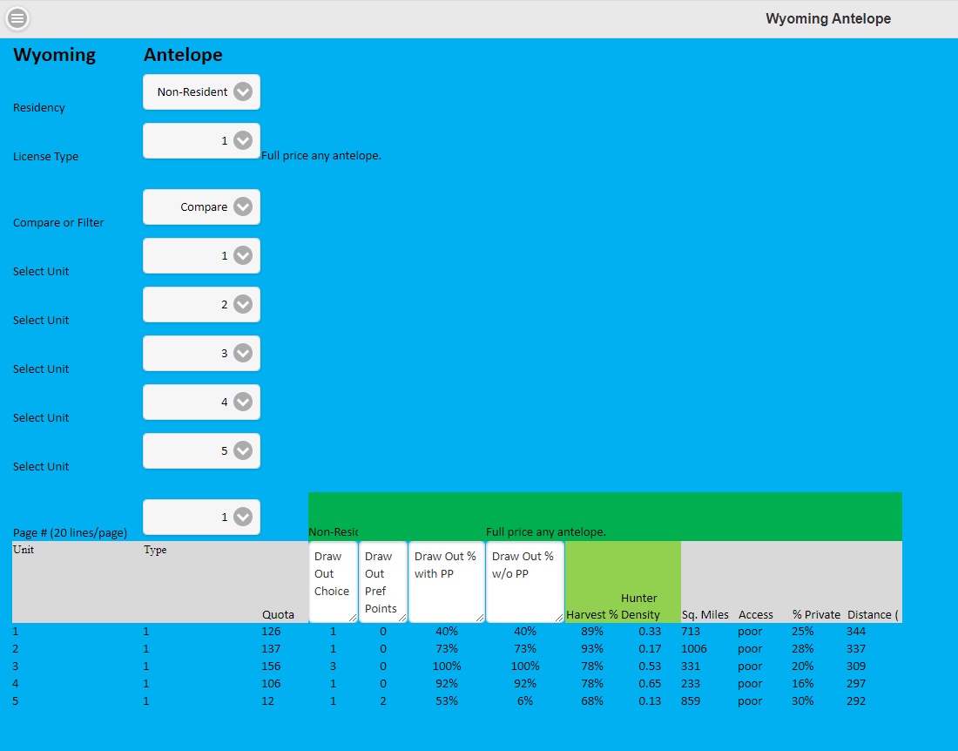958x751 pixels.
Task: Click the Harvest % column header
Action: 591,615
